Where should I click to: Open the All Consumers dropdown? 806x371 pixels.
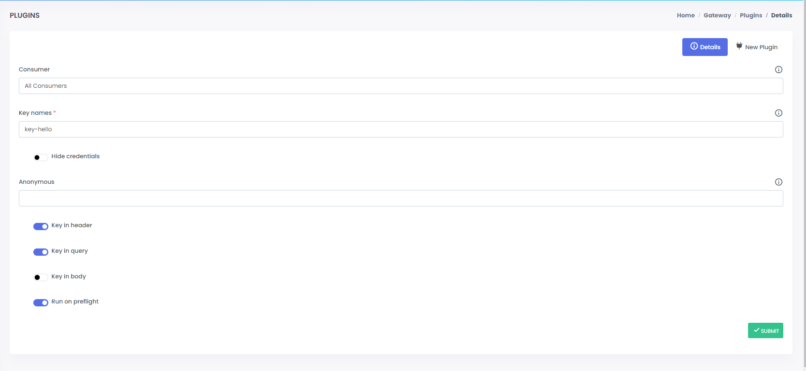pyautogui.click(x=401, y=86)
